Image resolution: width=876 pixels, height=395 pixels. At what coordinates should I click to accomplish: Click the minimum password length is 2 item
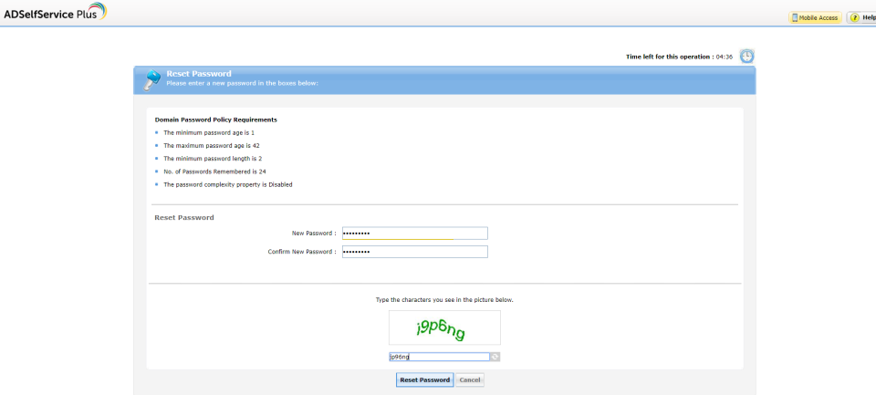[213, 159]
